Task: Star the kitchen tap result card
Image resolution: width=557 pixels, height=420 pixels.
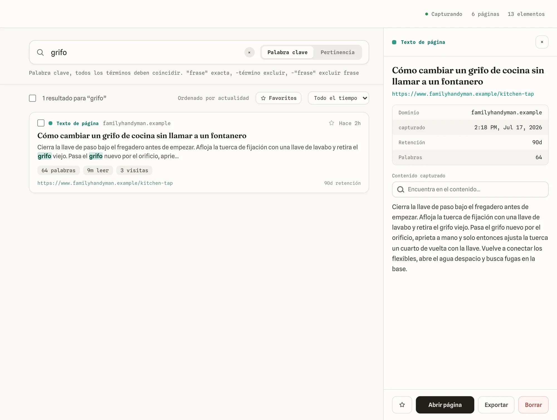Action: (331, 123)
